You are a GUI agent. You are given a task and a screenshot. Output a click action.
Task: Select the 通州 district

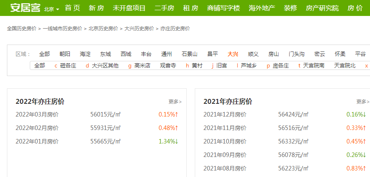tap(167, 54)
